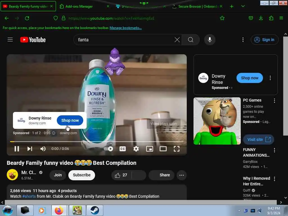Image resolution: width=288 pixels, height=216 pixels.
Task: Open Mr. Clabik channel avatar
Action: pyautogui.click(x=12, y=175)
